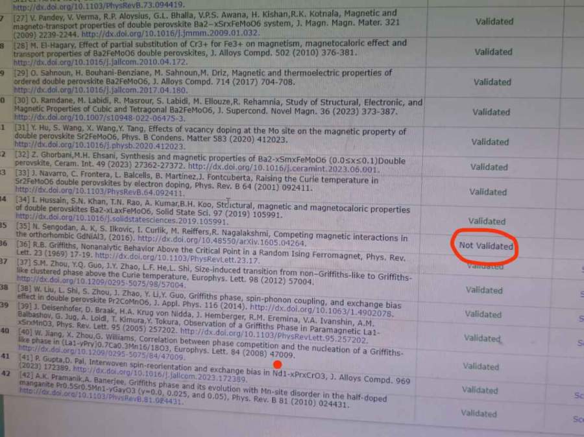Click reference text '[34] I. Hussain, S.N. Khan'

tap(61, 200)
